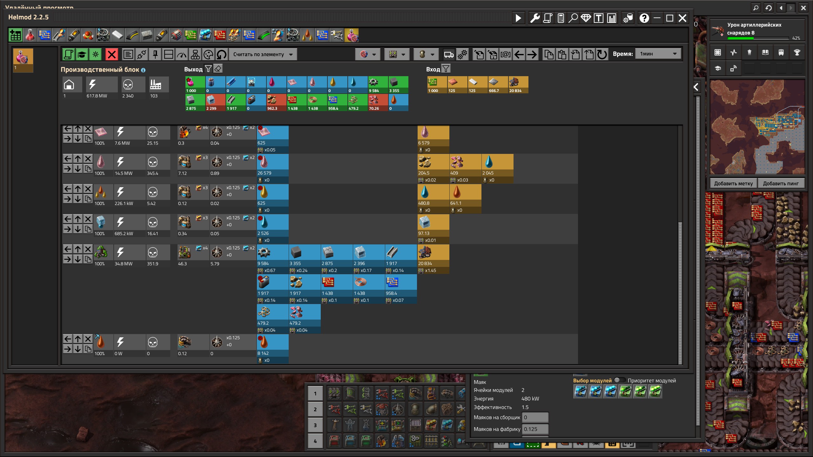Click the Helmod calculator icon
813x457 pixels.
(561, 18)
